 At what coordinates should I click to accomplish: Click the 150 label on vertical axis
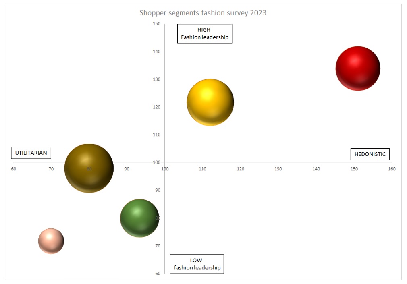156,24
